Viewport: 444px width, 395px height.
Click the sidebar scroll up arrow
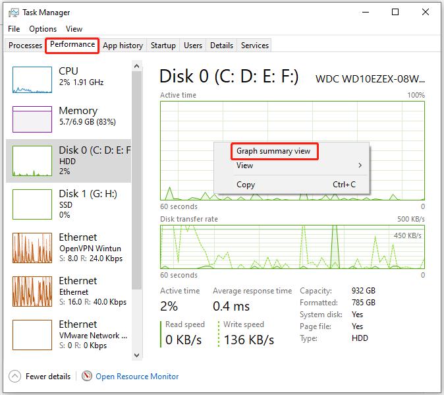137,66
